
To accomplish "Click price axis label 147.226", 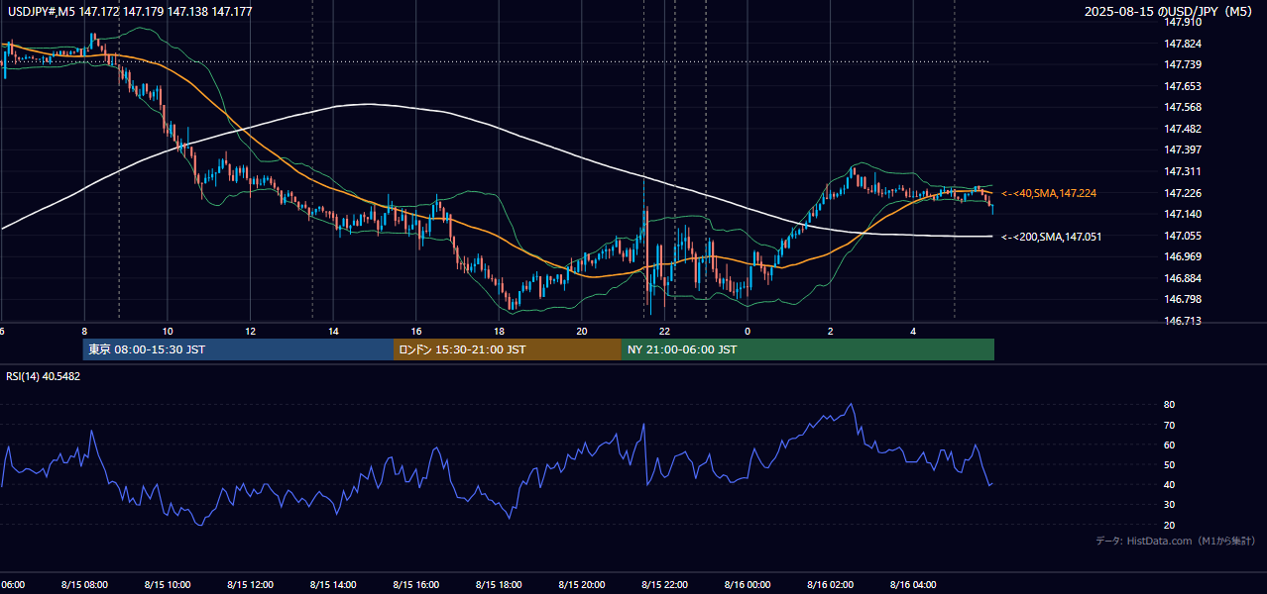I will 1183,193.
